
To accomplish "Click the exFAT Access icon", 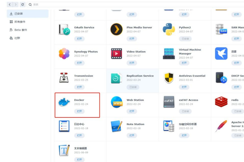I will (x=169, y=102).
